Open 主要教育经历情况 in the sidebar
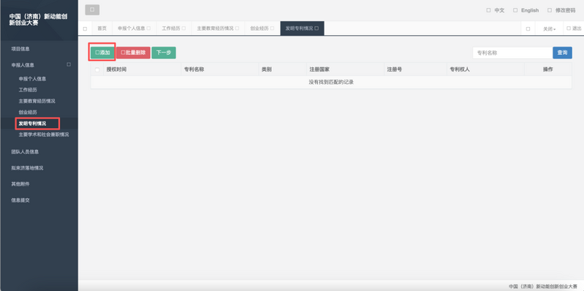Viewport: 584px width, 291px height. 37,101
